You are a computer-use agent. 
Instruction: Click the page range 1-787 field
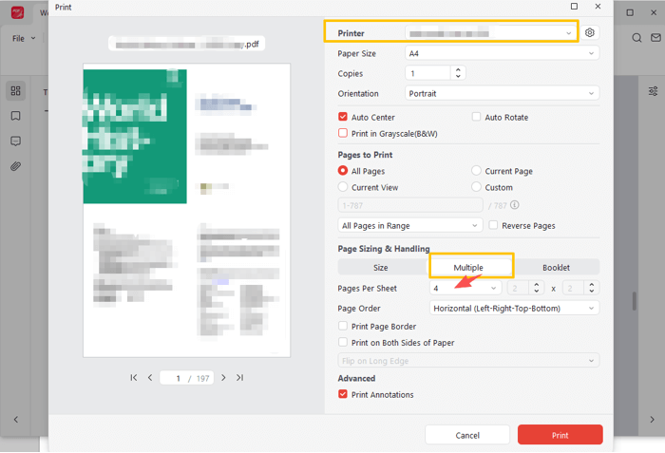(x=410, y=205)
